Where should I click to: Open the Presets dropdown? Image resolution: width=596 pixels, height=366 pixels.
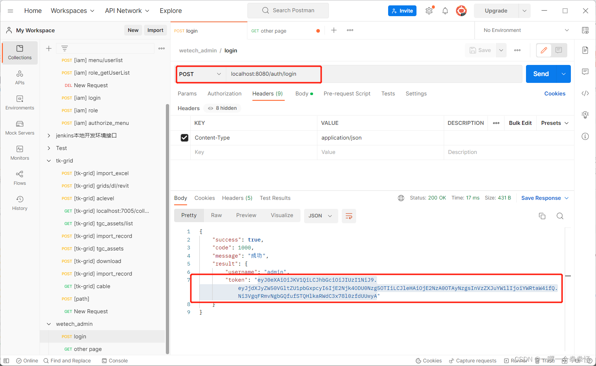555,123
